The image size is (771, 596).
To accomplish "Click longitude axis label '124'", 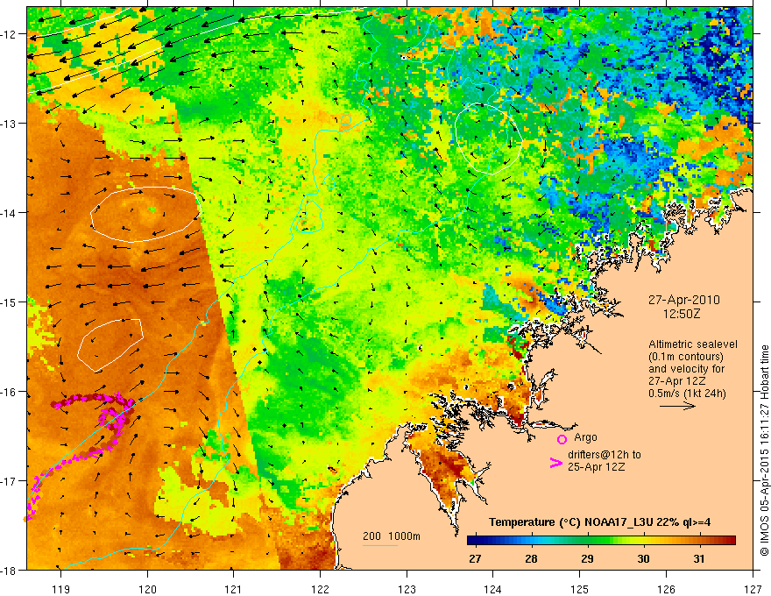I will (493, 589).
